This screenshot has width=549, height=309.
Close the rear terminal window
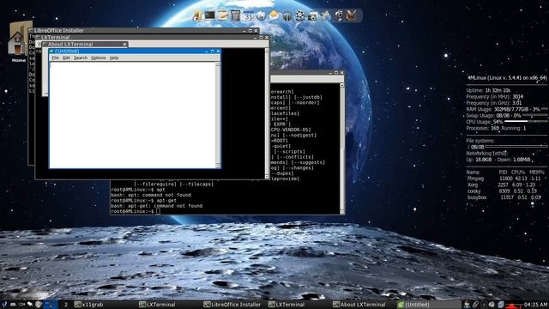(341, 72)
